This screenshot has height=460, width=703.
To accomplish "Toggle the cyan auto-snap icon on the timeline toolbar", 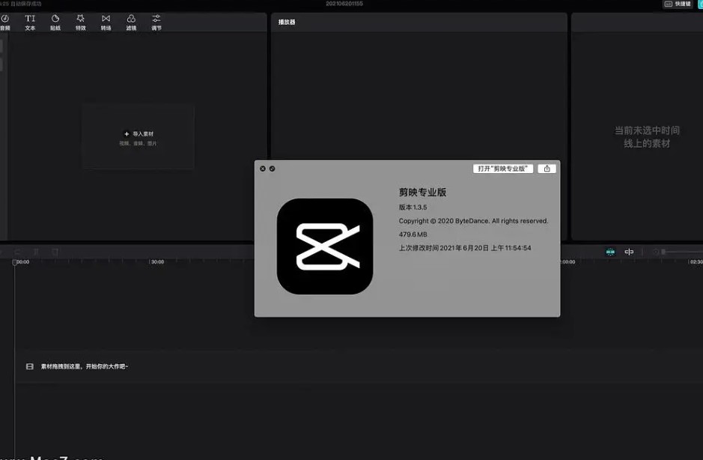I will click(x=610, y=252).
